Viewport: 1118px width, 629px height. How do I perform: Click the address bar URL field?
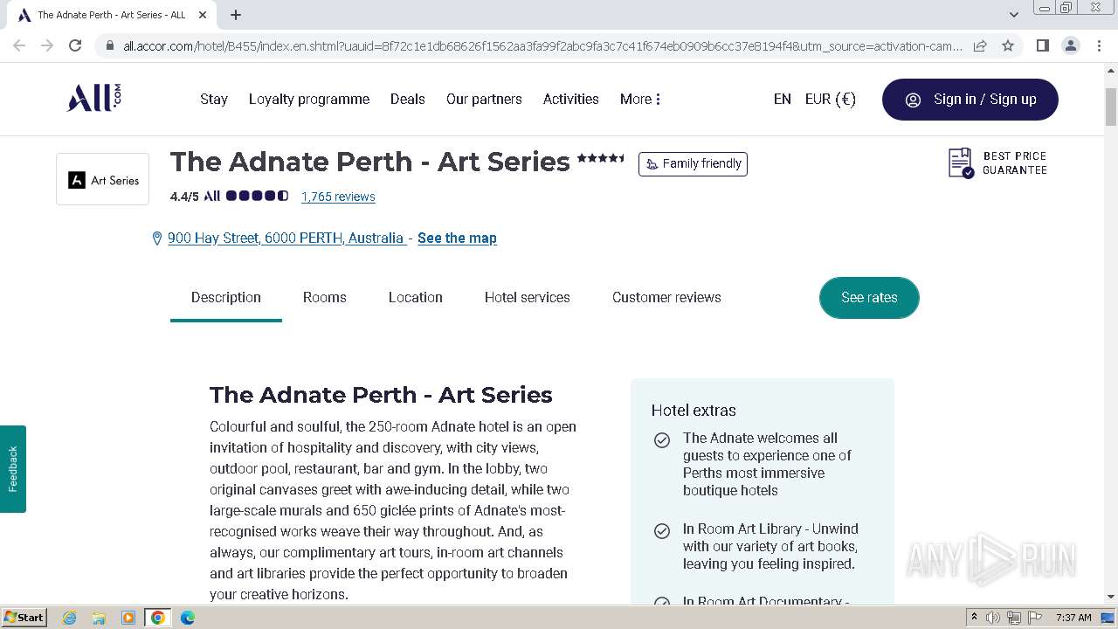pos(542,45)
